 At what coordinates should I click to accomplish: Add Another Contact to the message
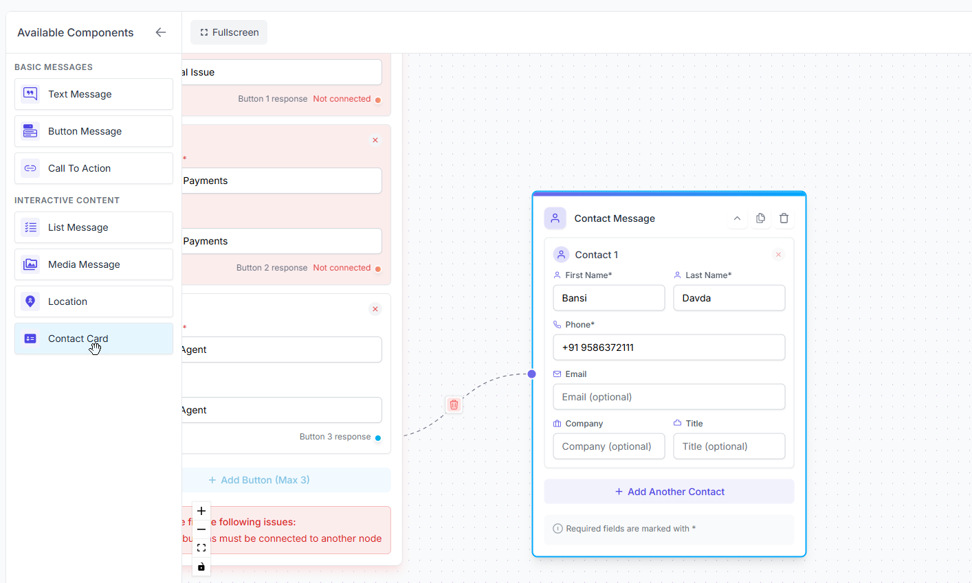[669, 491]
